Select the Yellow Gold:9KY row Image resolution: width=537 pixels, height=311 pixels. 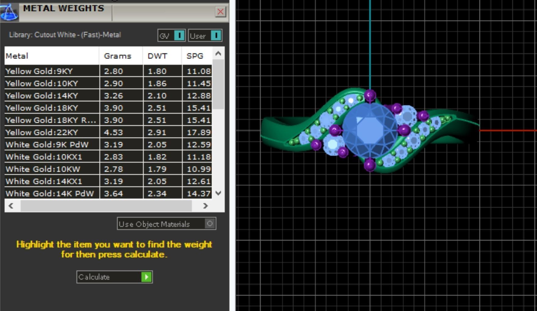click(x=108, y=71)
